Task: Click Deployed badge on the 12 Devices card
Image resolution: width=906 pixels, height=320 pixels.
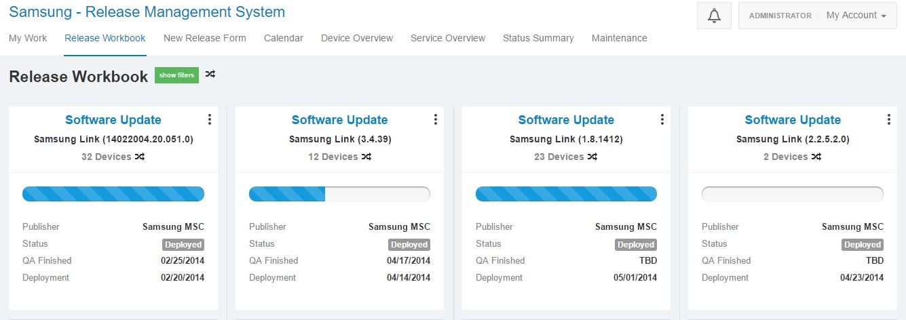Action: click(x=409, y=245)
